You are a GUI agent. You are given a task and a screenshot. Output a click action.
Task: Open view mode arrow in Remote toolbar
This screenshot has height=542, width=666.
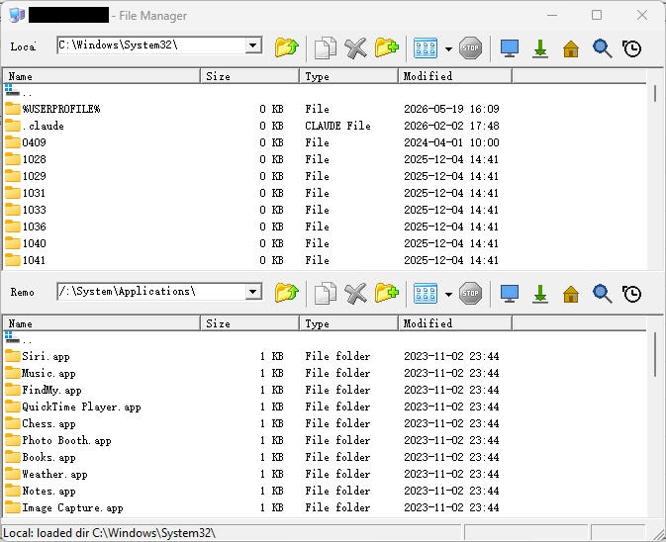[x=448, y=295]
